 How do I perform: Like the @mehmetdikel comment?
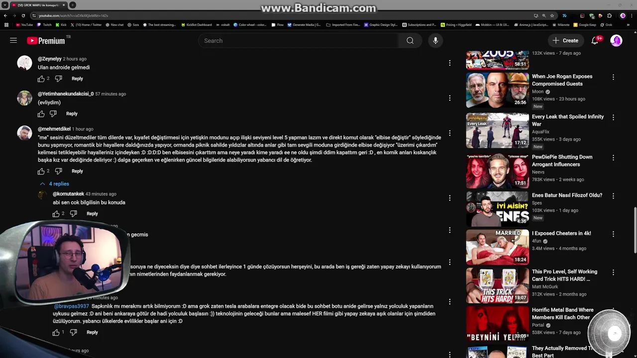41,171
